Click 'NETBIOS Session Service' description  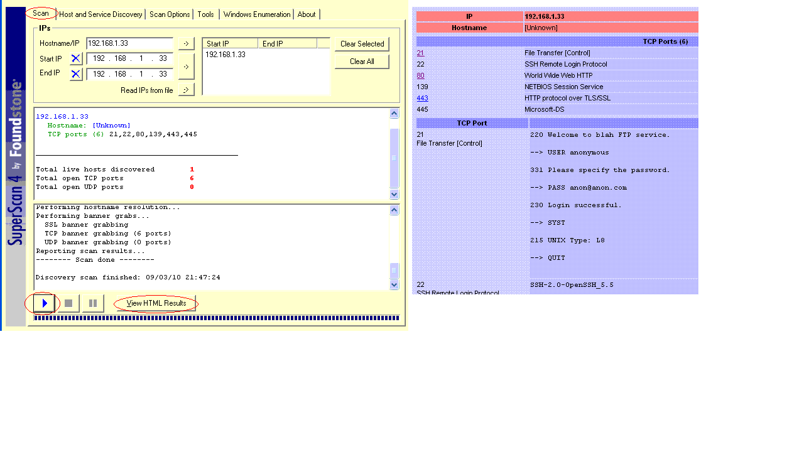pos(563,87)
